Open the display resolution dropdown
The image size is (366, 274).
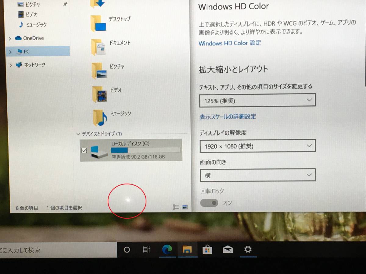tap(257, 146)
